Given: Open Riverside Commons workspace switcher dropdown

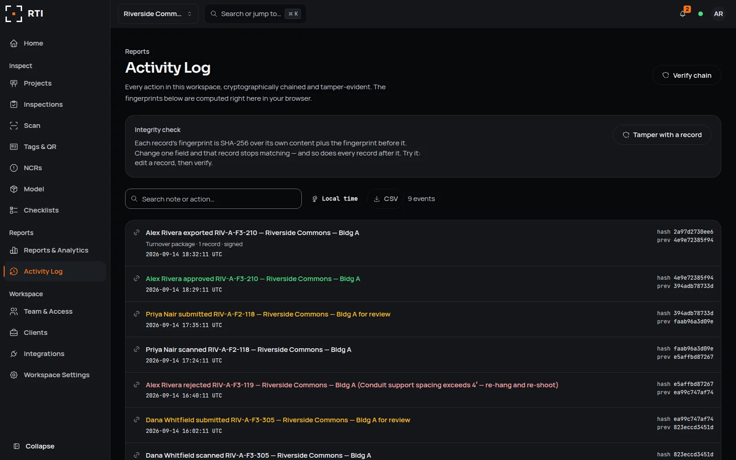Looking at the screenshot, I should click(x=158, y=14).
